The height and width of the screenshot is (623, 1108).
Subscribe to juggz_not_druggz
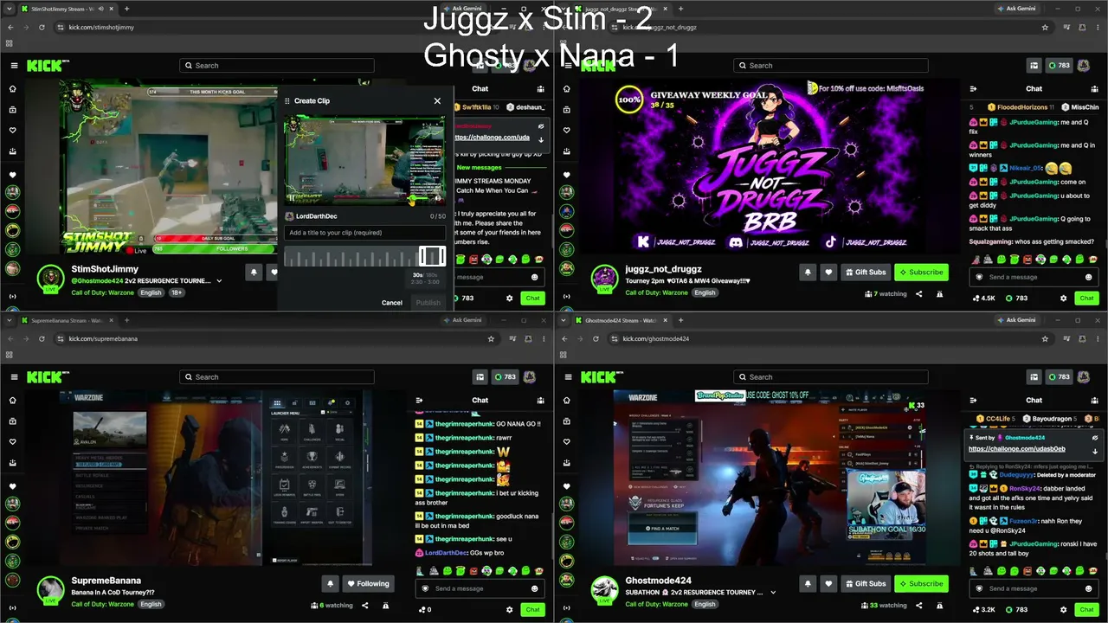(x=921, y=272)
